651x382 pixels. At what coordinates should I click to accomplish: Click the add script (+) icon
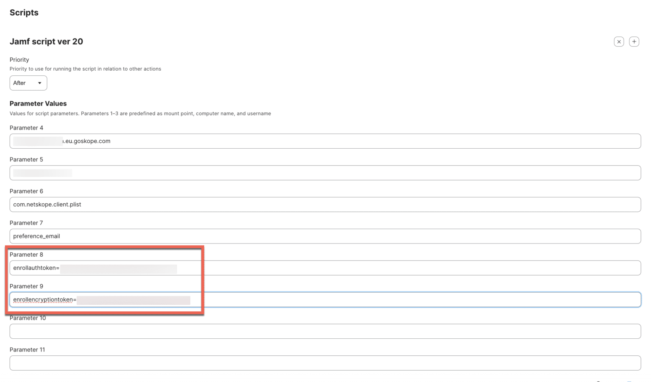[634, 41]
